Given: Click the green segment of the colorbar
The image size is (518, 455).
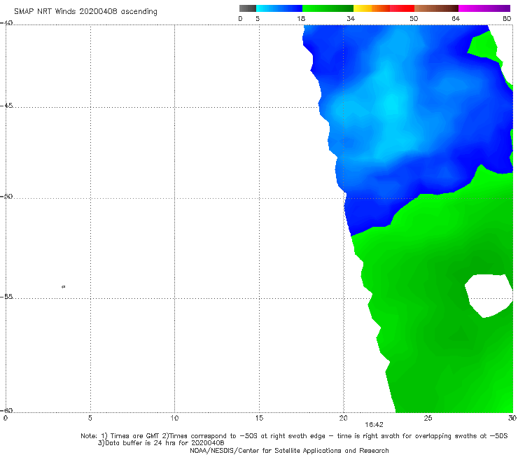Looking at the screenshot, I should 328,8.
